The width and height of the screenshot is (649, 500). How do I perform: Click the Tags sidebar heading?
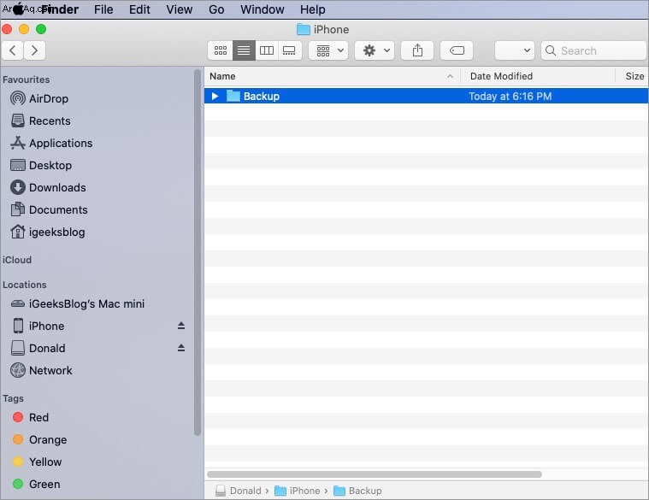point(13,398)
